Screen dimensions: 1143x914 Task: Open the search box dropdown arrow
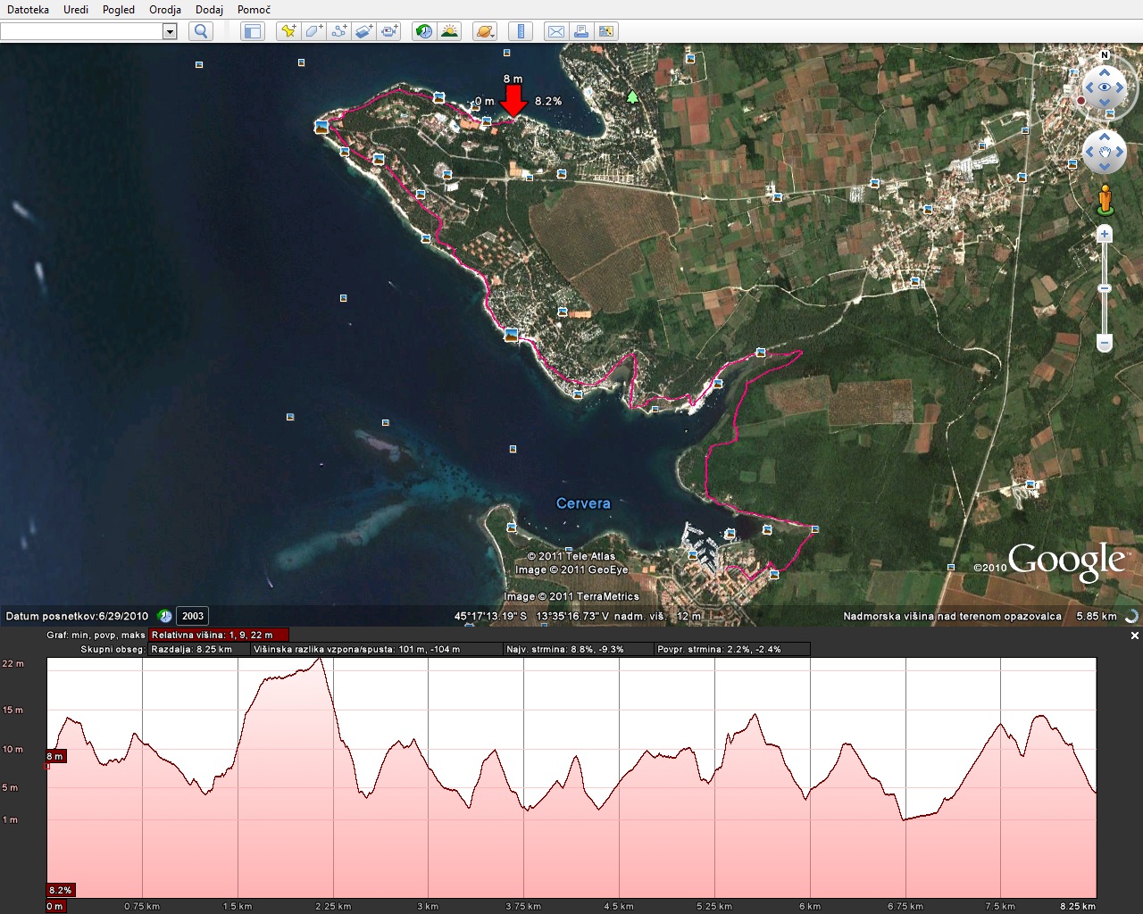(x=170, y=31)
